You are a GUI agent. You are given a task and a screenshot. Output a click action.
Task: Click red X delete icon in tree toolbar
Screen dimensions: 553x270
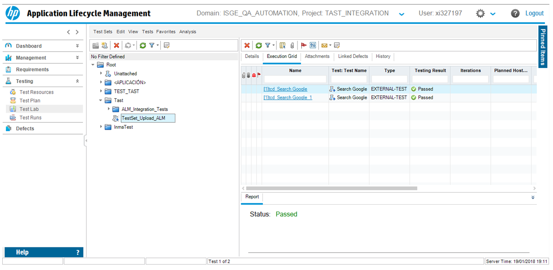(116, 45)
